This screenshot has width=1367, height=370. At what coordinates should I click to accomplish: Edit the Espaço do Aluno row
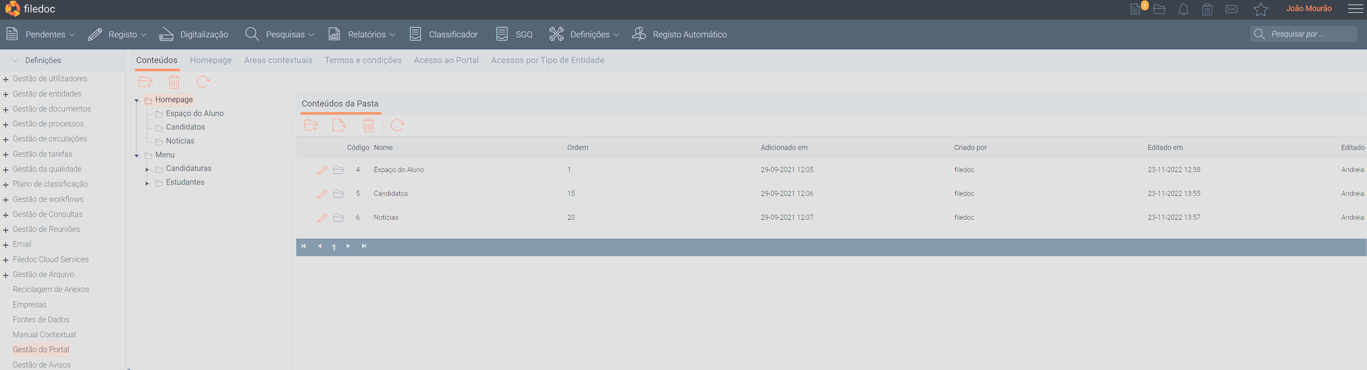tap(323, 170)
